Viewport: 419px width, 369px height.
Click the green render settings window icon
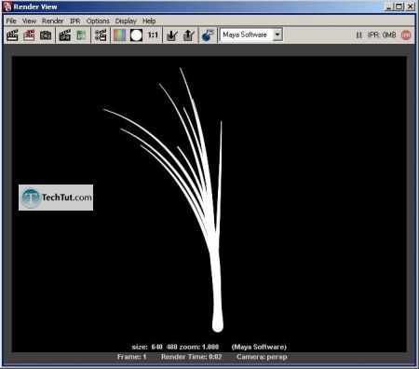[x=81, y=35]
